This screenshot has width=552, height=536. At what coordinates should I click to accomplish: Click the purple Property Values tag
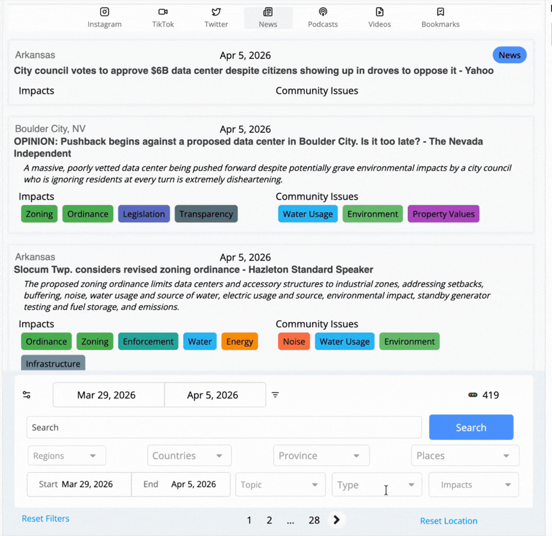coord(443,214)
